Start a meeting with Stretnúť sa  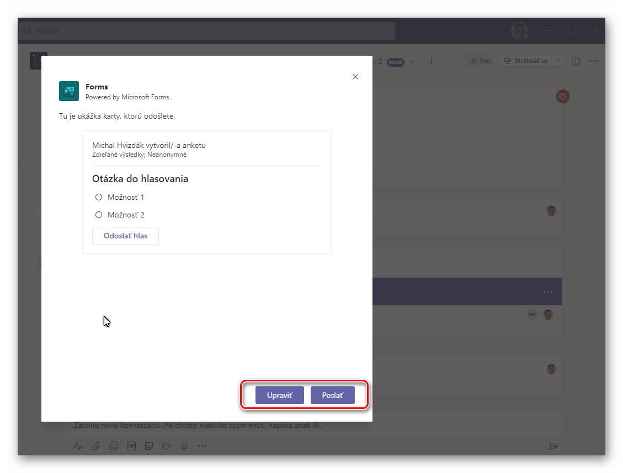pos(525,61)
